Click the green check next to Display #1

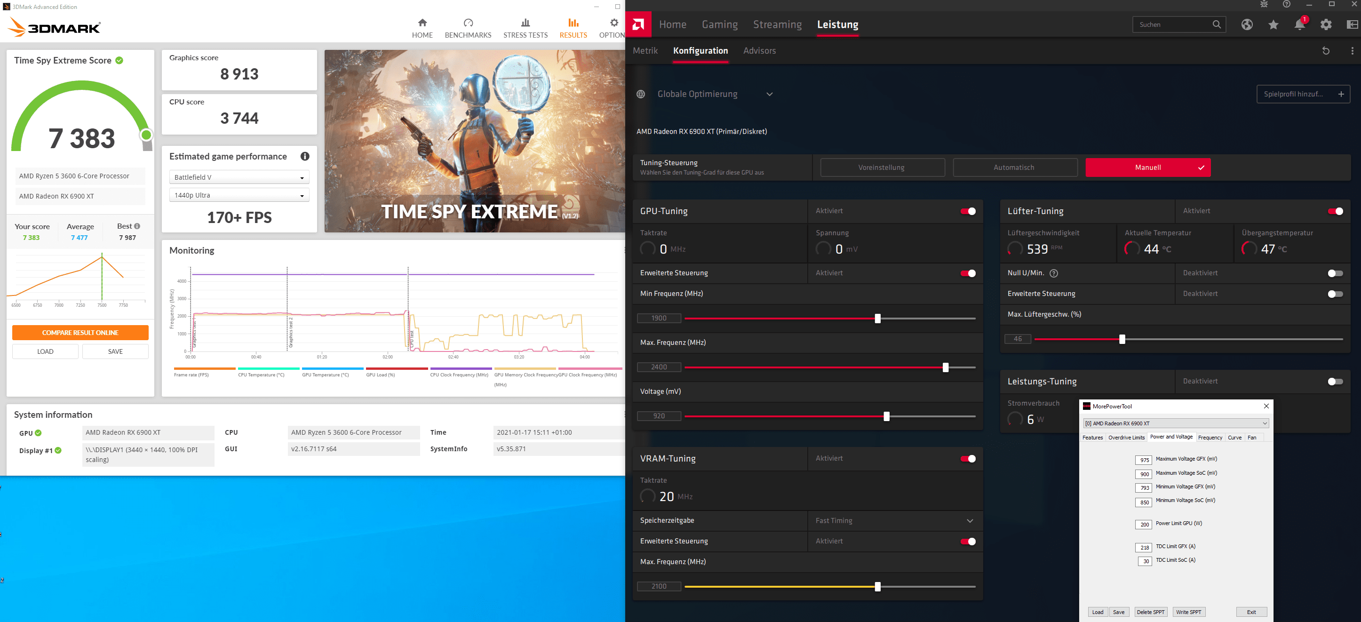[58, 450]
